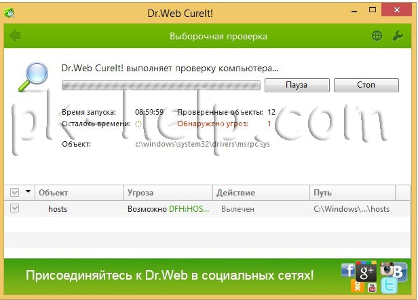This screenshot has width=418, height=300.
Task: Open the VKontakte social icon
Action: pyautogui.click(x=400, y=272)
